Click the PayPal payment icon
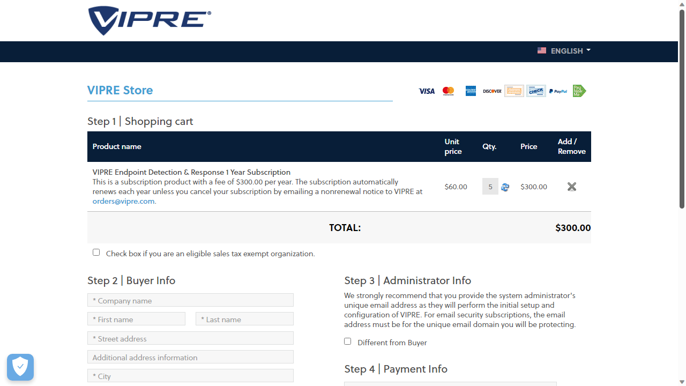Screen dimensions: 686x386 tap(558, 92)
